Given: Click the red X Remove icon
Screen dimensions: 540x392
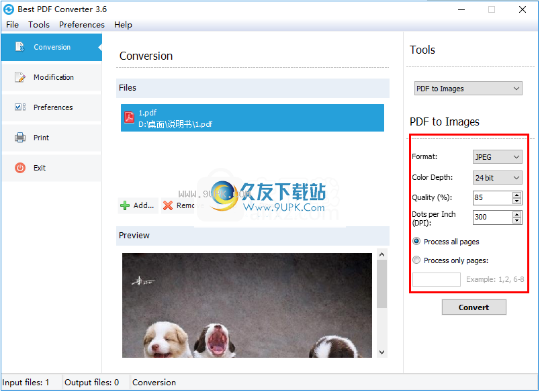Looking at the screenshot, I should click(168, 205).
